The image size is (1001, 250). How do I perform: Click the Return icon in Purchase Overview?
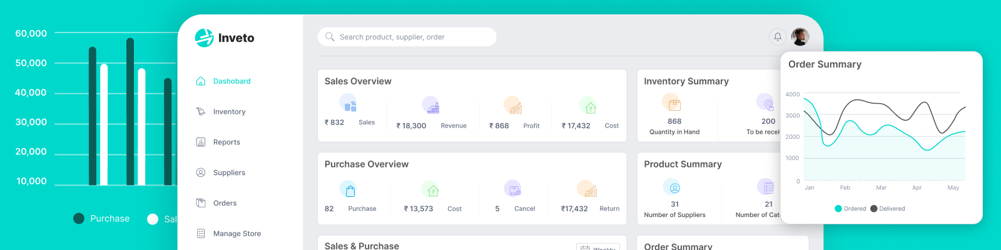click(587, 189)
